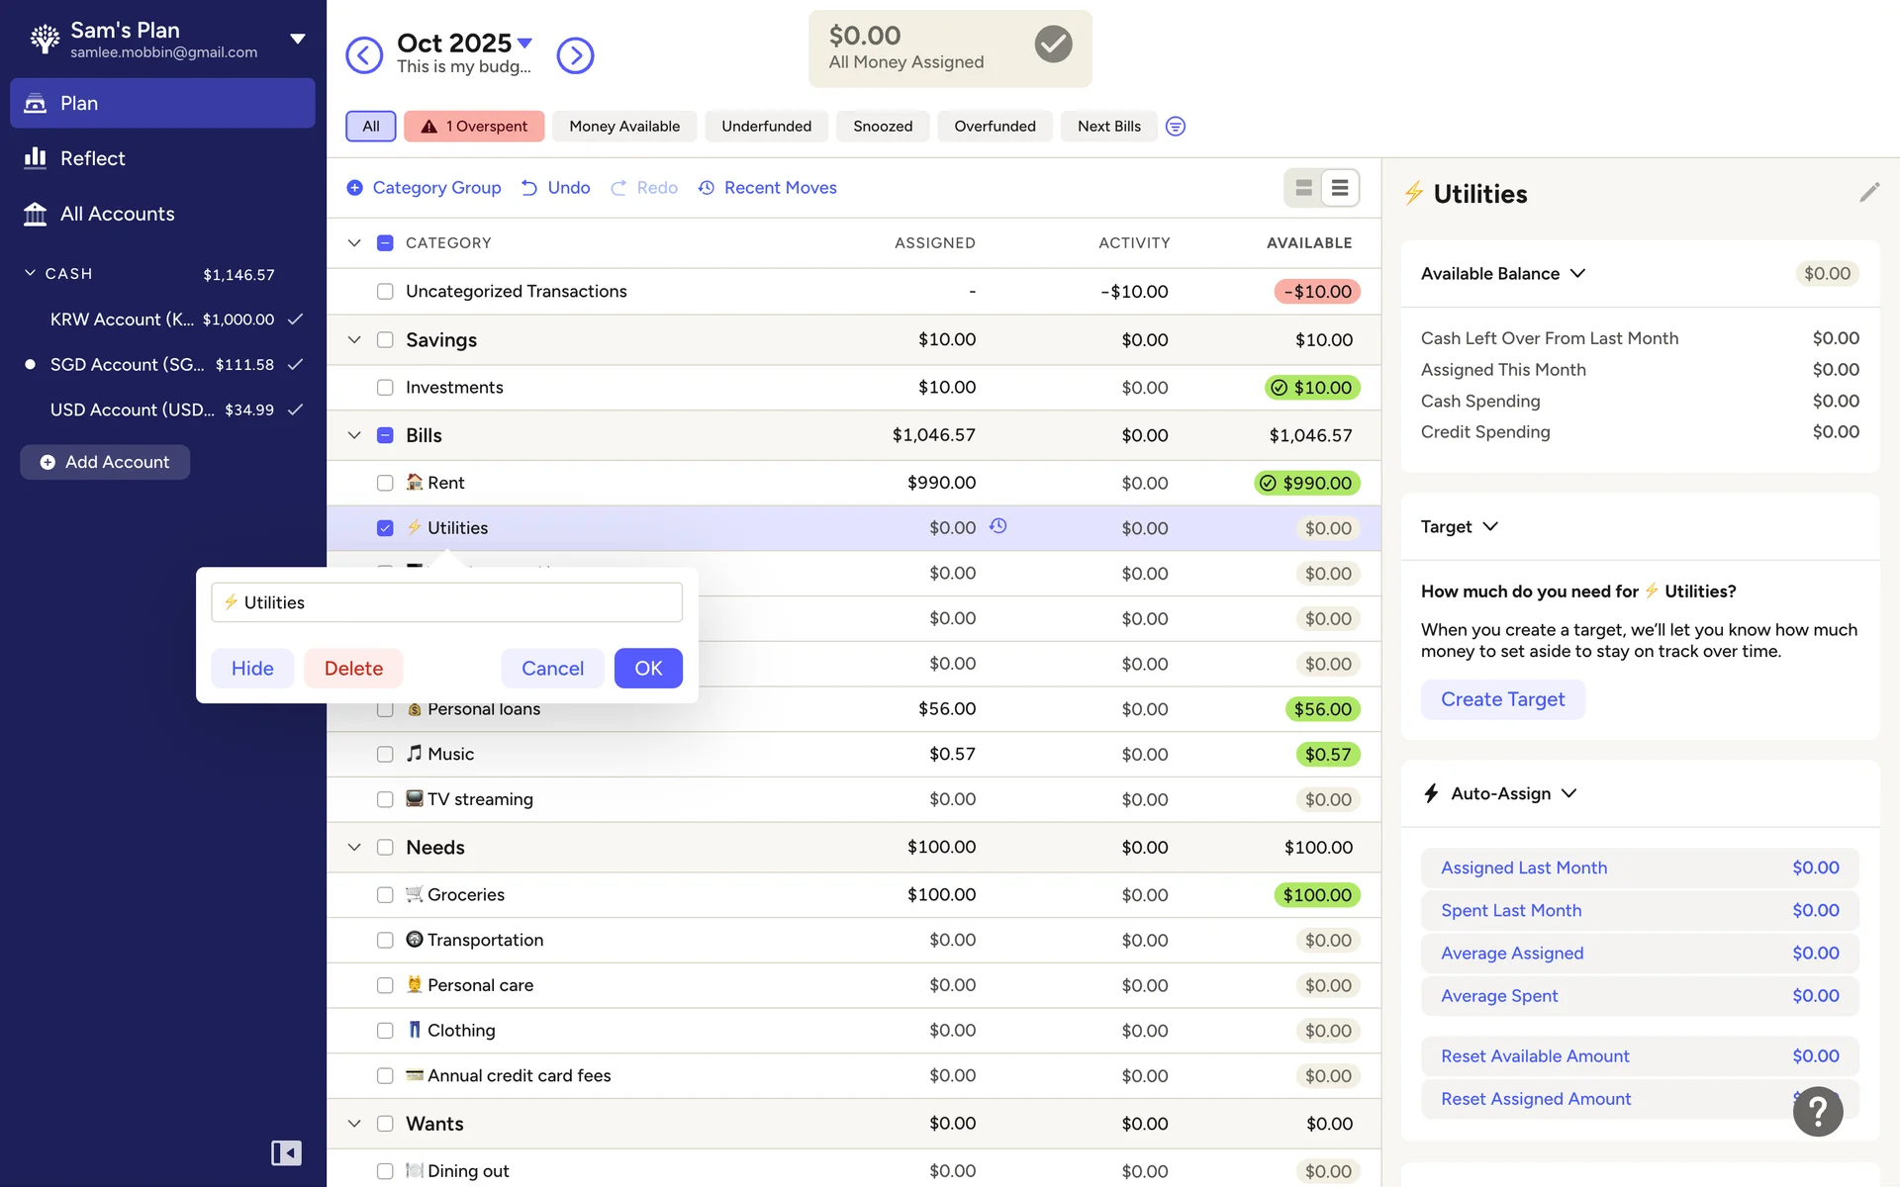This screenshot has width=1900, height=1187.
Task: Uncheck the Utilities category checkbox
Action: click(385, 528)
